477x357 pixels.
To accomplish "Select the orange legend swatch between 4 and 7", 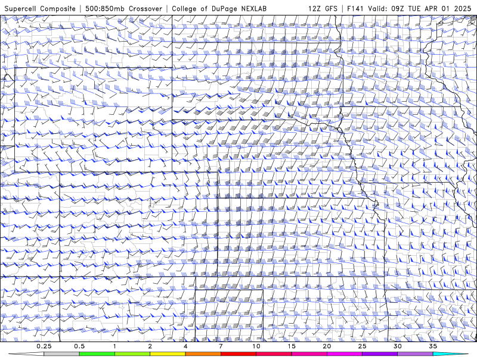I will 203,354.
